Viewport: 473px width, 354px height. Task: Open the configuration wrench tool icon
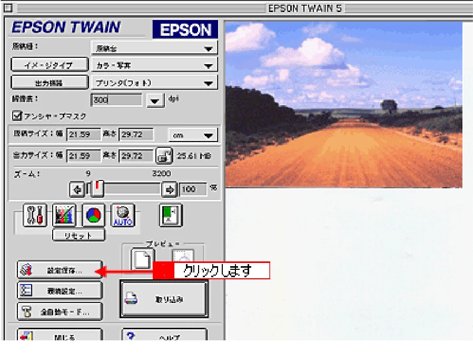[35, 215]
